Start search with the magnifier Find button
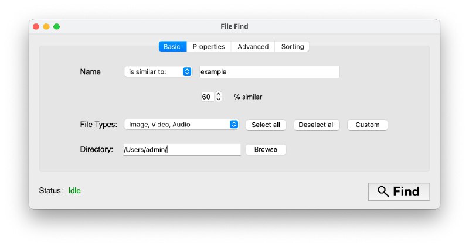469x247 pixels. [x=399, y=191]
